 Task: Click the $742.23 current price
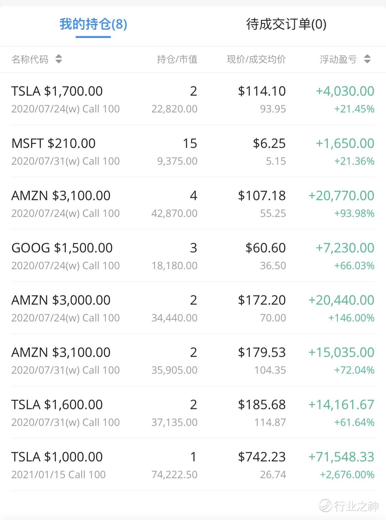(x=262, y=457)
